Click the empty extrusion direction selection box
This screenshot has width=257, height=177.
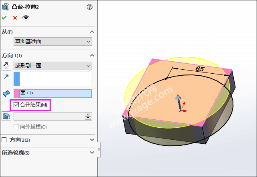(x=56, y=79)
